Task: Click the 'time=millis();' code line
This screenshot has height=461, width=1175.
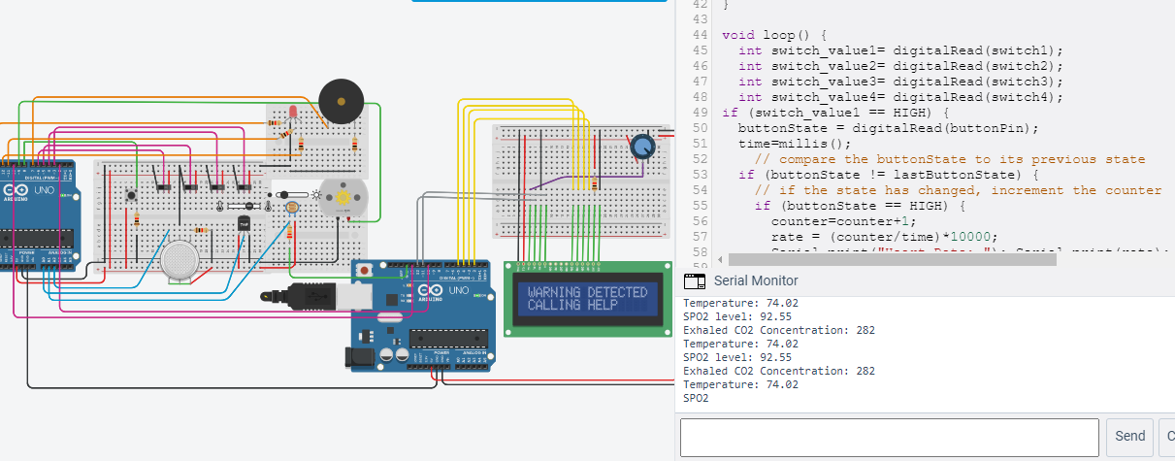Action: [x=796, y=144]
